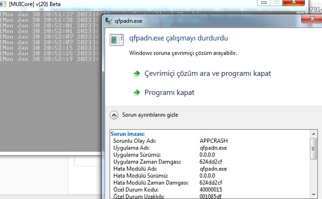Viewport: 322px width, 199px height.
Task: Click 'Özel Durum Kodu:' label
Action: [136, 190]
